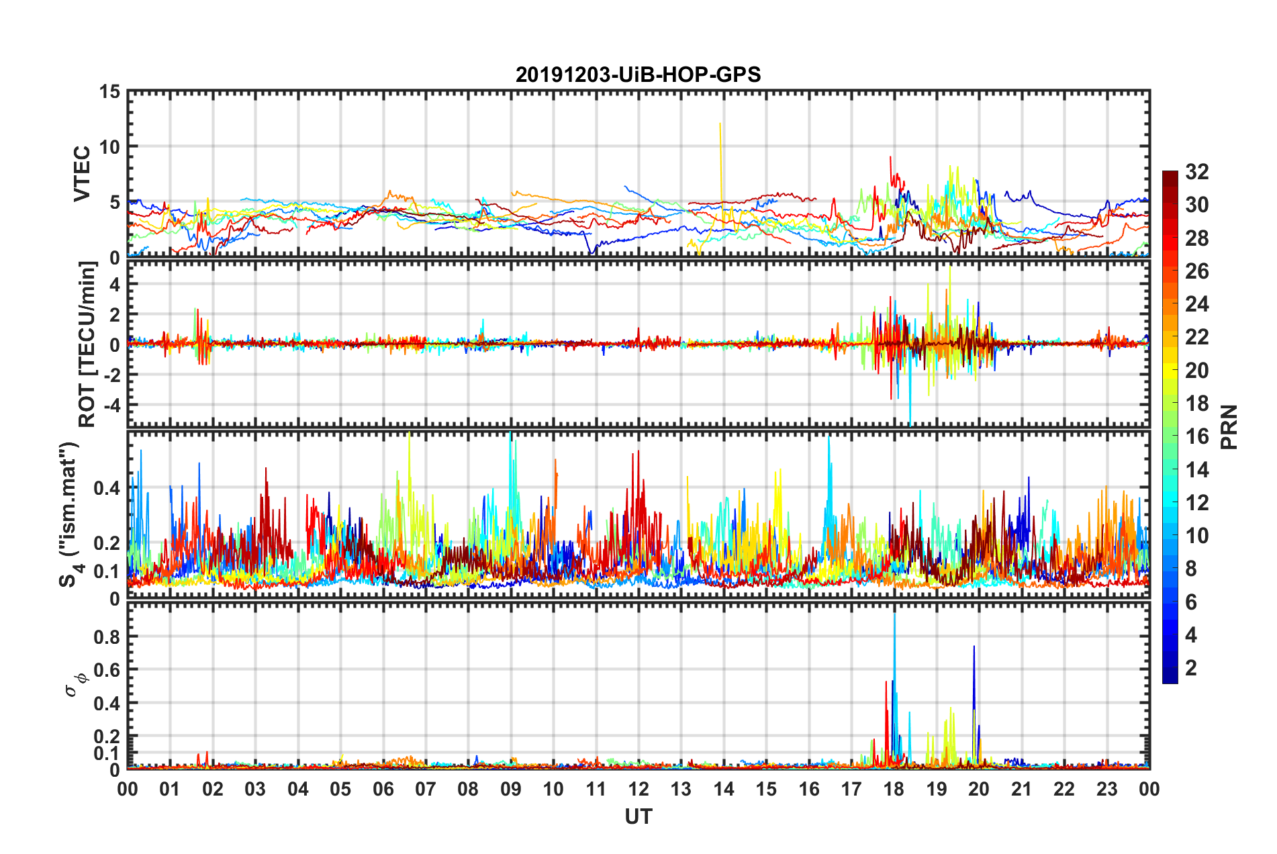
Task: Select colorbar tick label 8
Action: 1191,569
